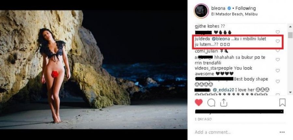
Task: Click the share post icon
Action: coord(224,103)
